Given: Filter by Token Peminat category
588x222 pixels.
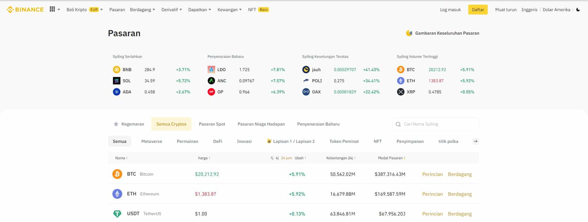Looking at the screenshot, I should click(x=344, y=141).
